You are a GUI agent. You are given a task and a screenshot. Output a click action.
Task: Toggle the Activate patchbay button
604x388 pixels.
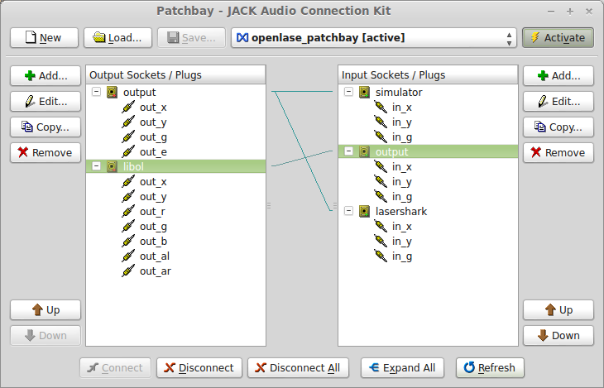[558, 38]
